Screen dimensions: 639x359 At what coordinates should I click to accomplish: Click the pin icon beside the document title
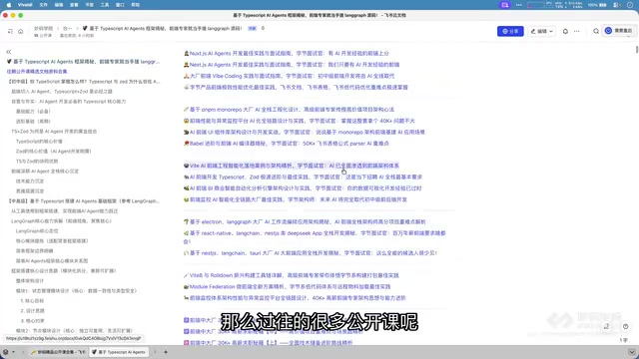click(263, 29)
